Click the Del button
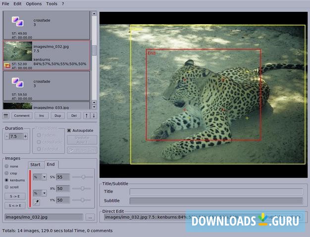Screen dimensions: 310x237 (74, 116)
